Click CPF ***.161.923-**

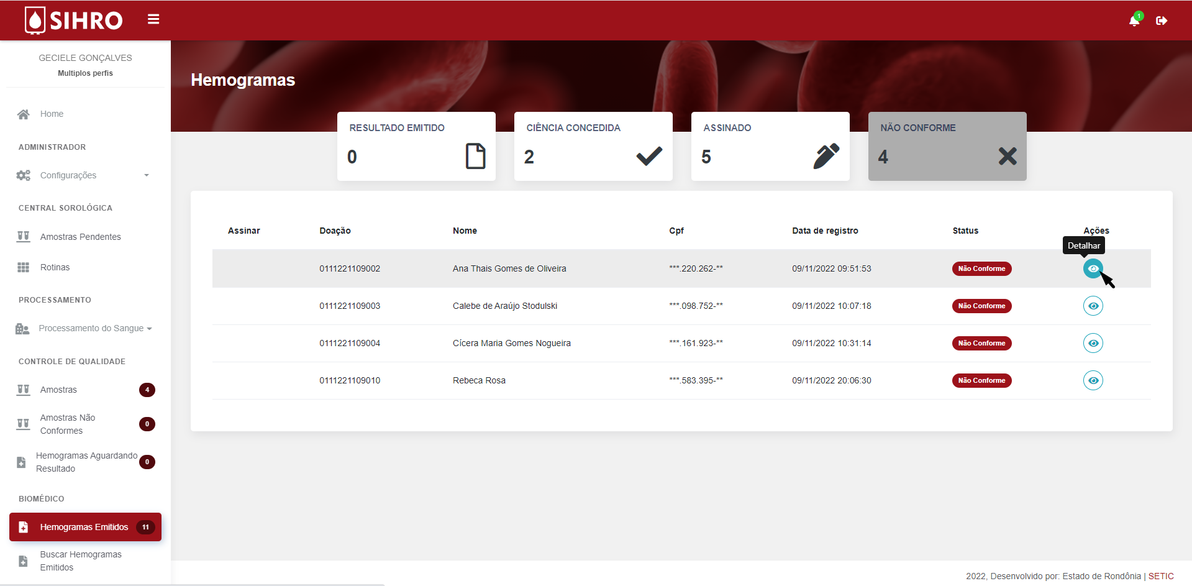point(696,343)
